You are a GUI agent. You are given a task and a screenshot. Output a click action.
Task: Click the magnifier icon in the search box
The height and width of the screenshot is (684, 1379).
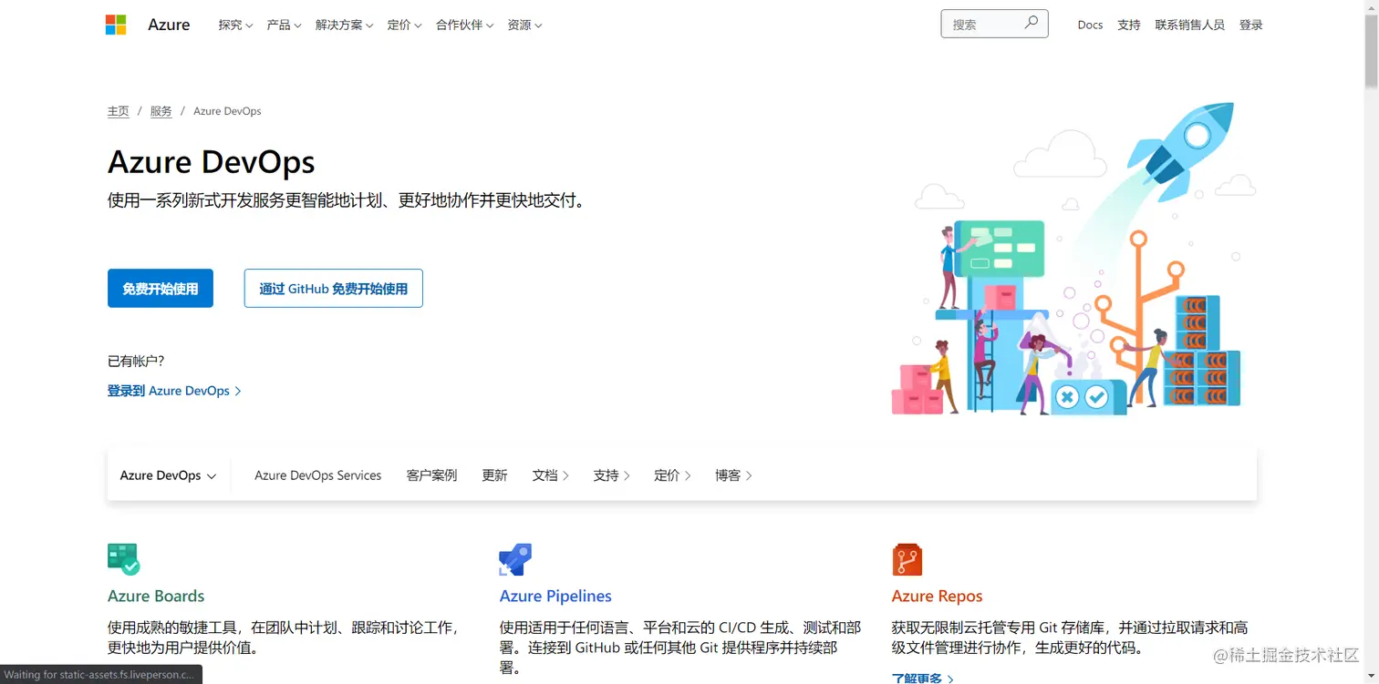(1030, 22)
